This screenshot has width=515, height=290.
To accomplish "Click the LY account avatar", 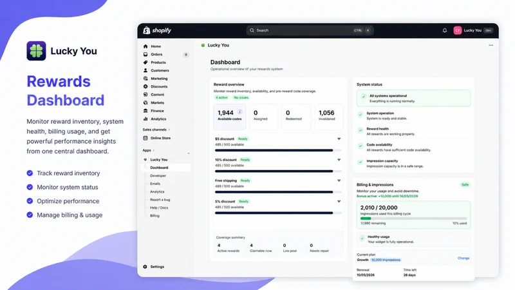I will click(458, 30).
